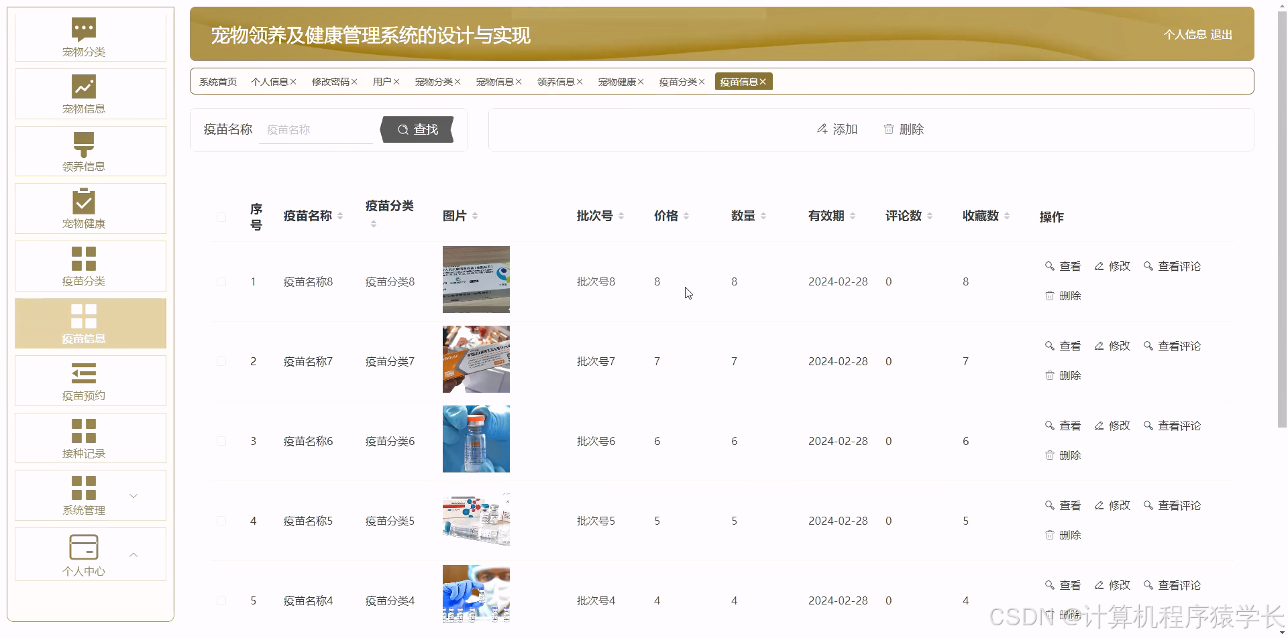Image resolution: width=1288 pixels, height=638 pixels.
Task: Open 宠物分类 chat-bubble sidebar icon
Action: pyautogui.click(x=84, y=29)
